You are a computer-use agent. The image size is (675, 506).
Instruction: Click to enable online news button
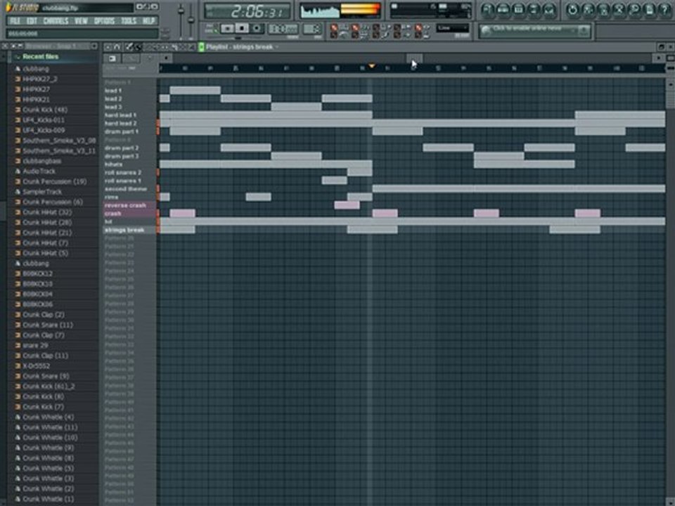(x=534, y=30)
